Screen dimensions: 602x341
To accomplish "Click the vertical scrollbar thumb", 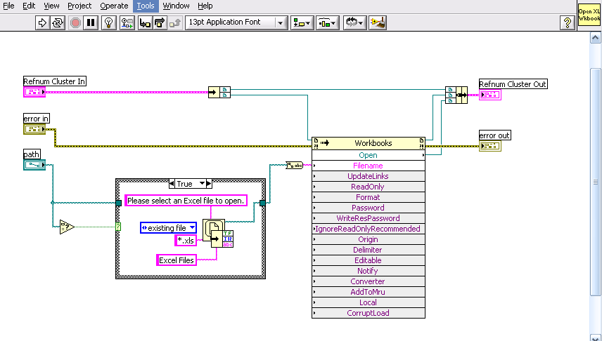I will (x=595, y=182).
